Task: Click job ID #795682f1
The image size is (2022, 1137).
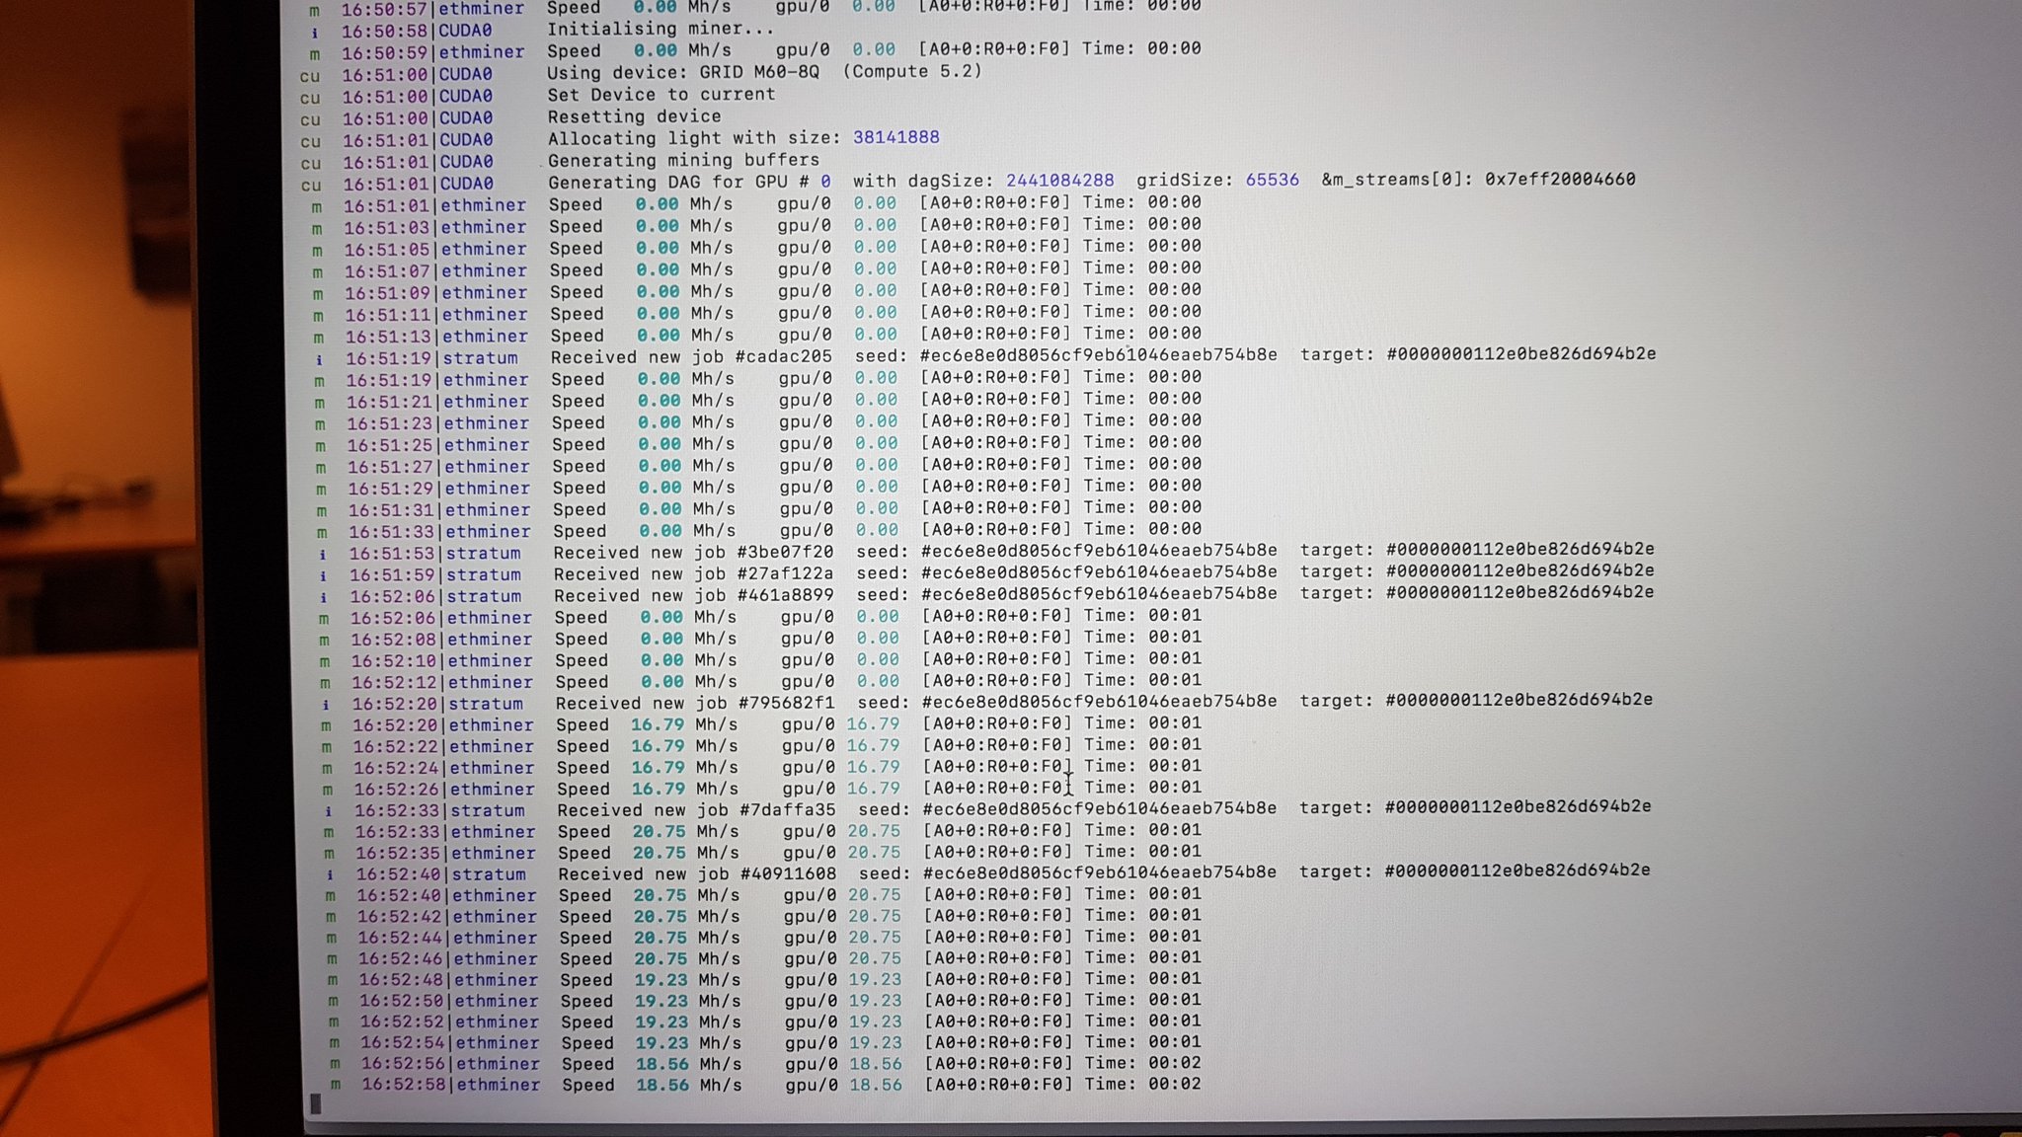Action: point(786,703)
